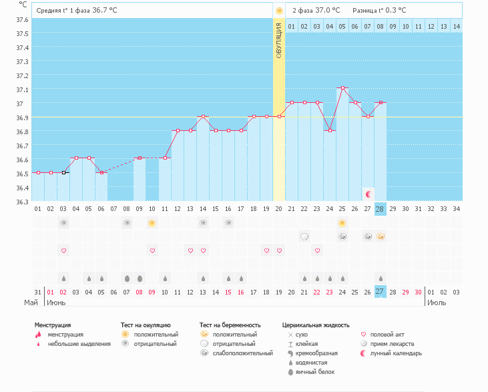
Task: Click the 37.1 temperature point on day 25
Action: (x=342, y=88)
